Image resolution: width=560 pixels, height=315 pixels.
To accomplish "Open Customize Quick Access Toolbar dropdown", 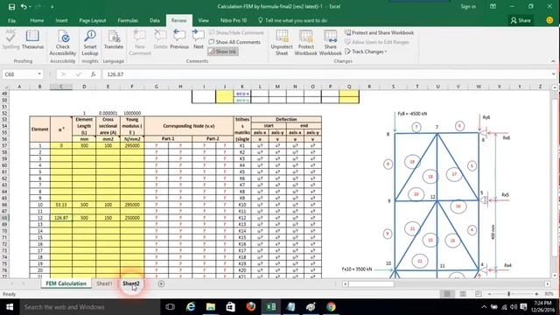I will click(52, 7).
